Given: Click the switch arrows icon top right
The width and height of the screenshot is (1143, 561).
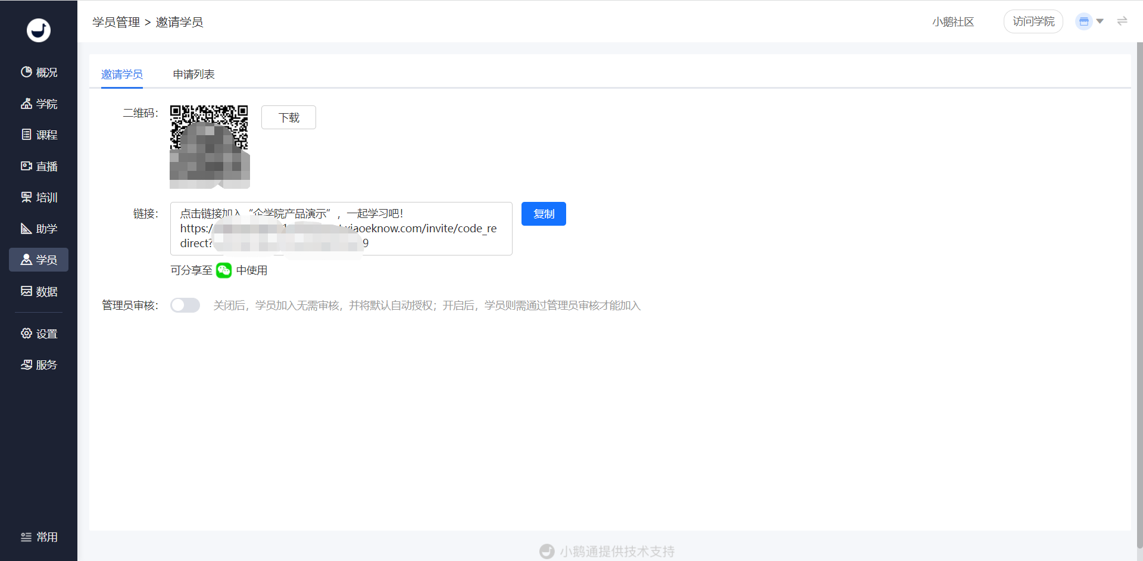Looking at the screenshot, I should [1122, 21].
